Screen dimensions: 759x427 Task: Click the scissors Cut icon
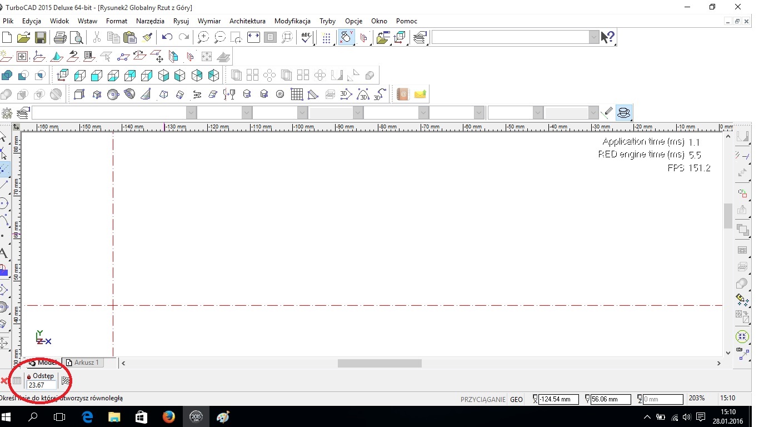97,37
